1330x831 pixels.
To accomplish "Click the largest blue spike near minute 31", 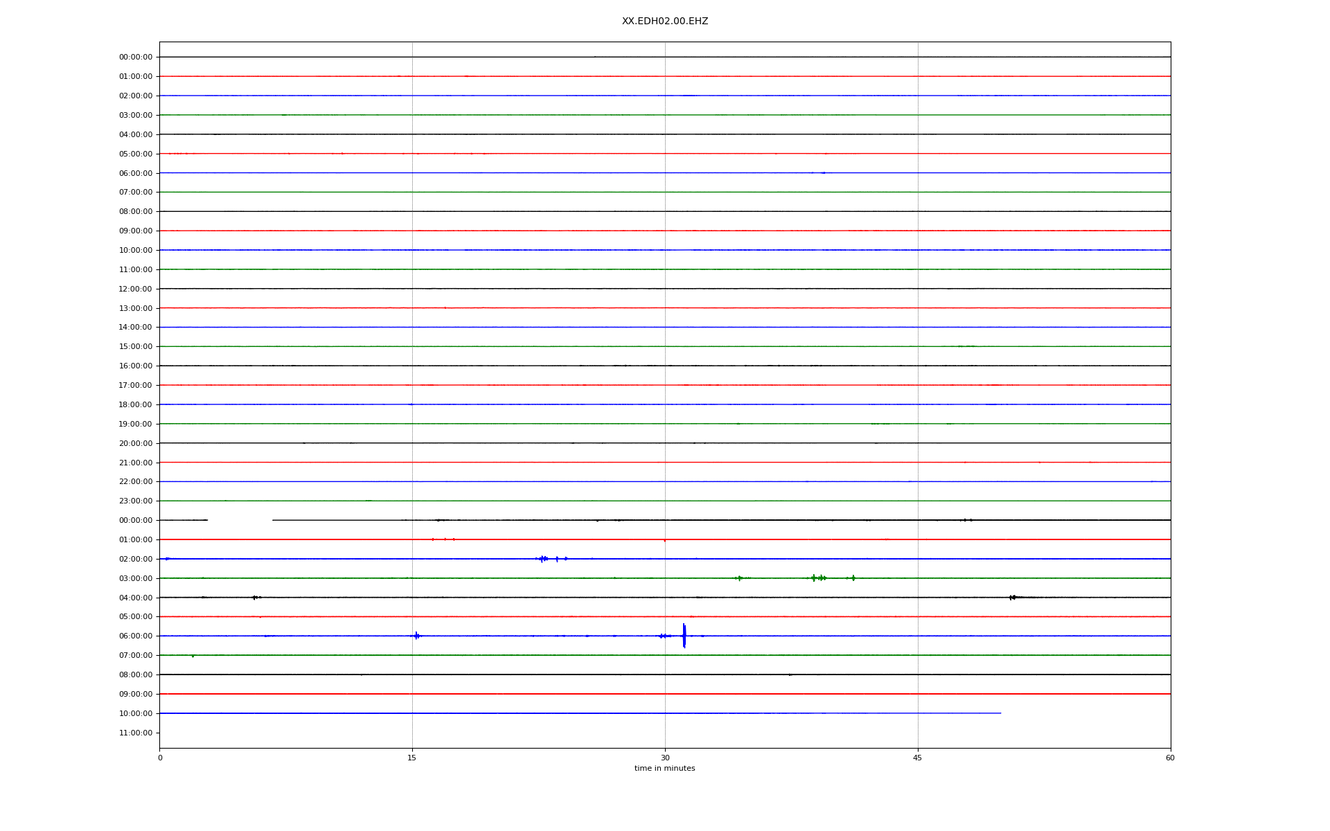I will 684,636.
